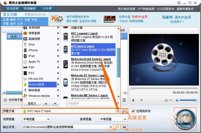
Task: Choose the iPod device category
Action: (x=31, y=45)
